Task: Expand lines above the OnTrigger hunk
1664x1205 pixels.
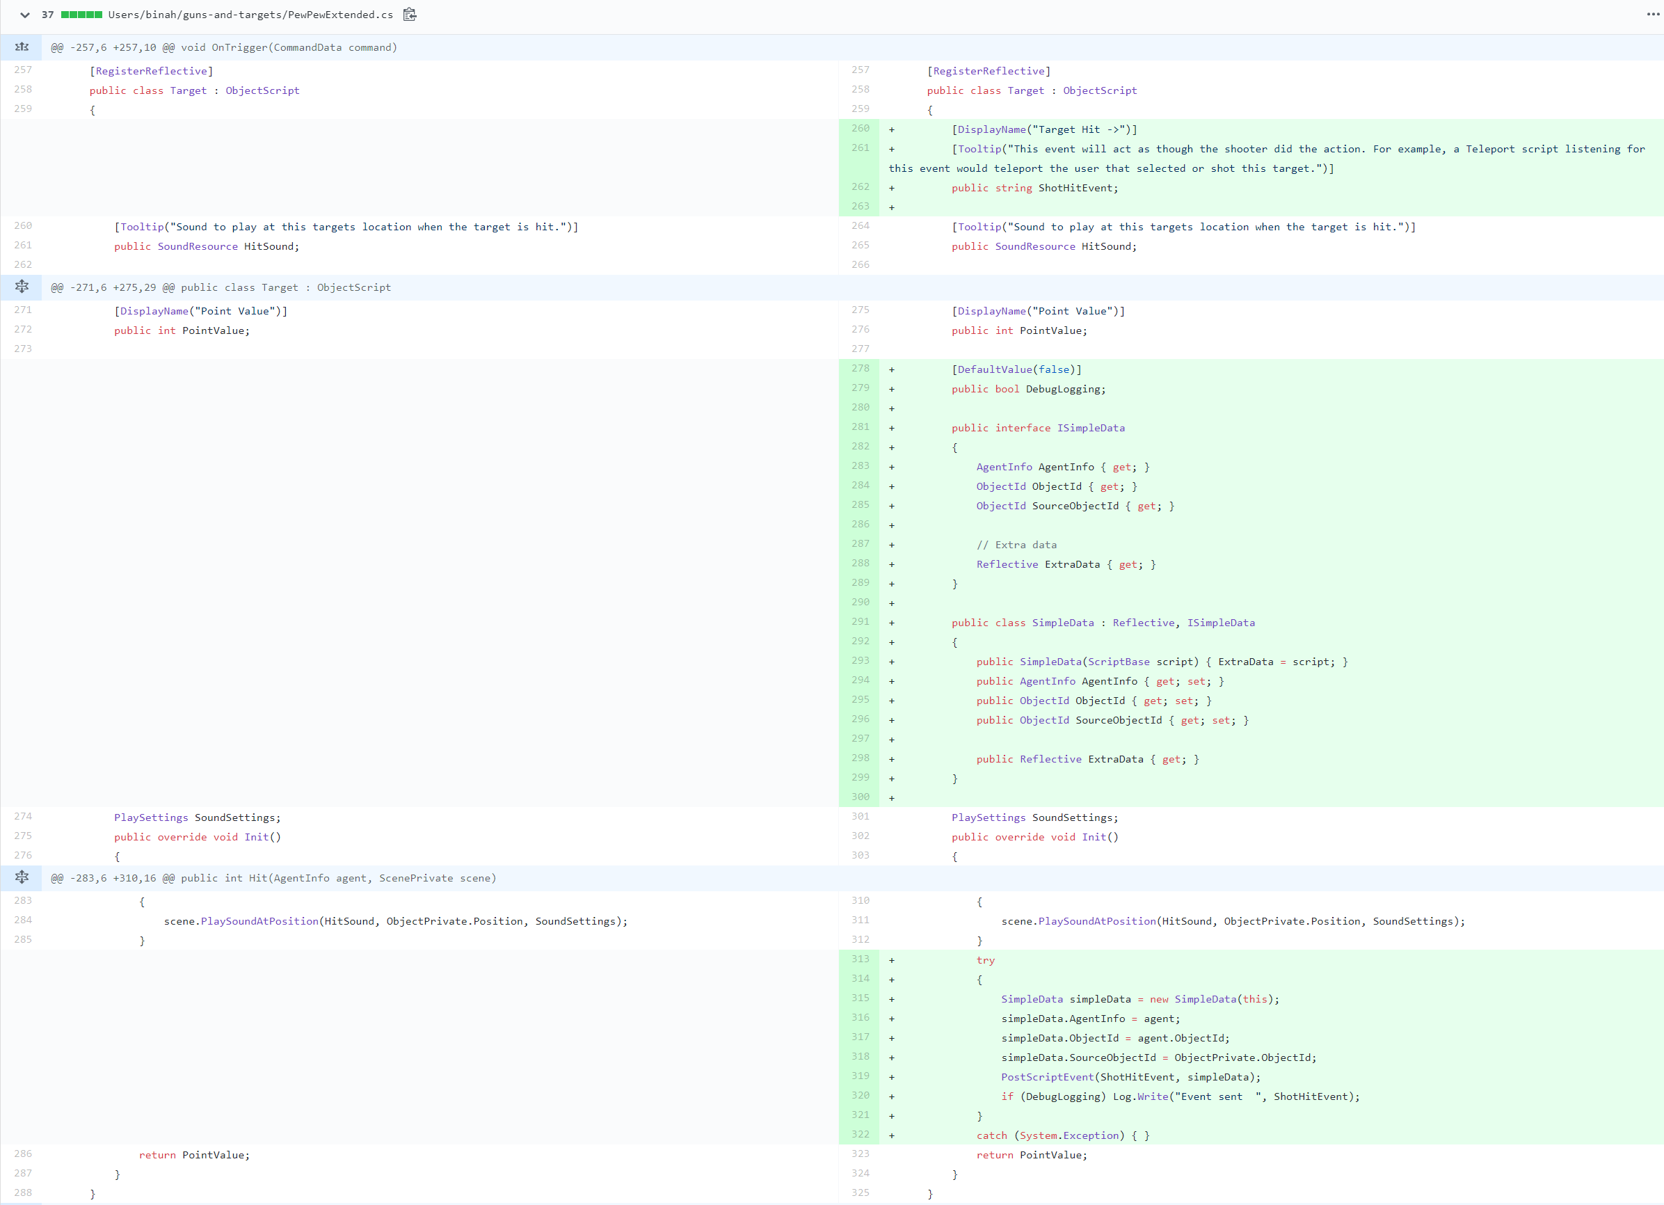Action: (22, 47)
